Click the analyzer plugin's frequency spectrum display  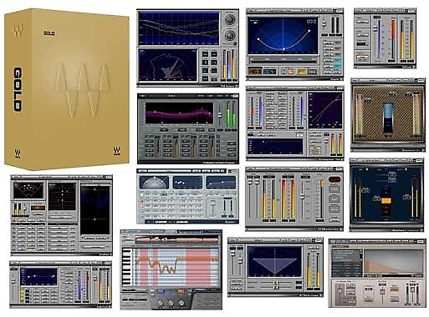(179, 28)
